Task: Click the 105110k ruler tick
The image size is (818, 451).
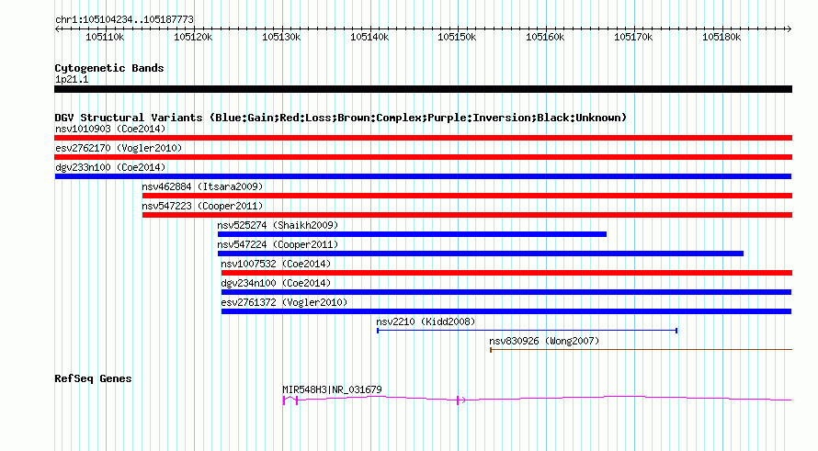Action: [x=106, y=37]
